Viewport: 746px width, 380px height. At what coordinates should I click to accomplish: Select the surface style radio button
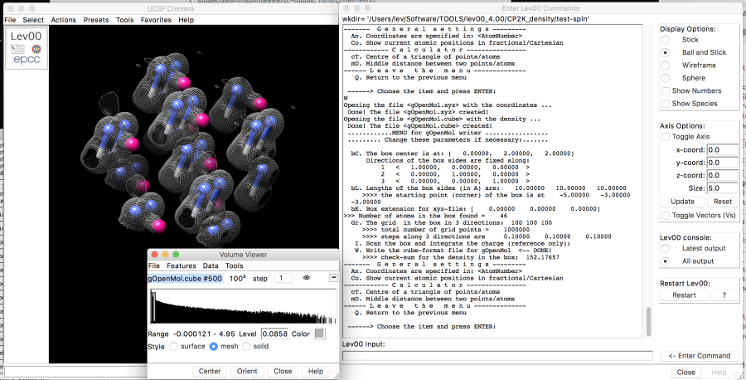174,346
